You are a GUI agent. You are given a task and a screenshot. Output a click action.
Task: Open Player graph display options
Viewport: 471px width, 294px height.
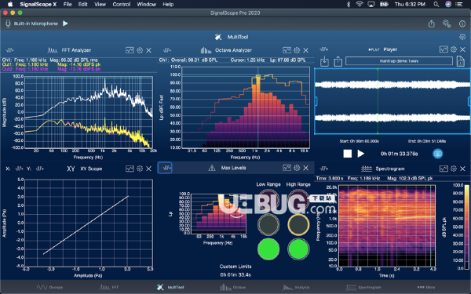point(444,49)
